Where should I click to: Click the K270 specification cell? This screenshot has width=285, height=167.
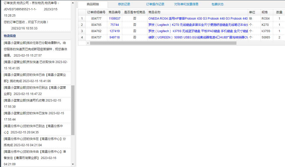pyautogui.click(x=267, y=25)
